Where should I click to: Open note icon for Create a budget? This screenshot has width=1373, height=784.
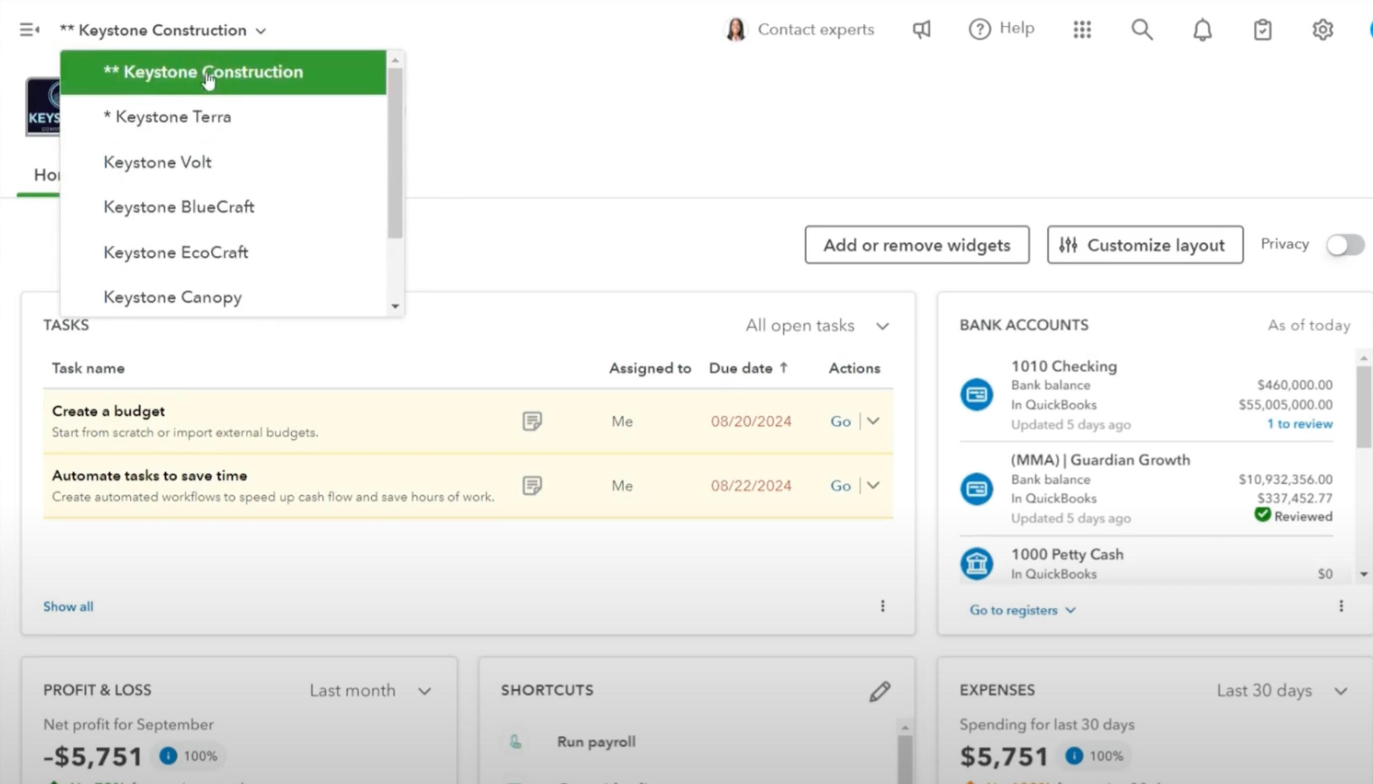(532, 421)
